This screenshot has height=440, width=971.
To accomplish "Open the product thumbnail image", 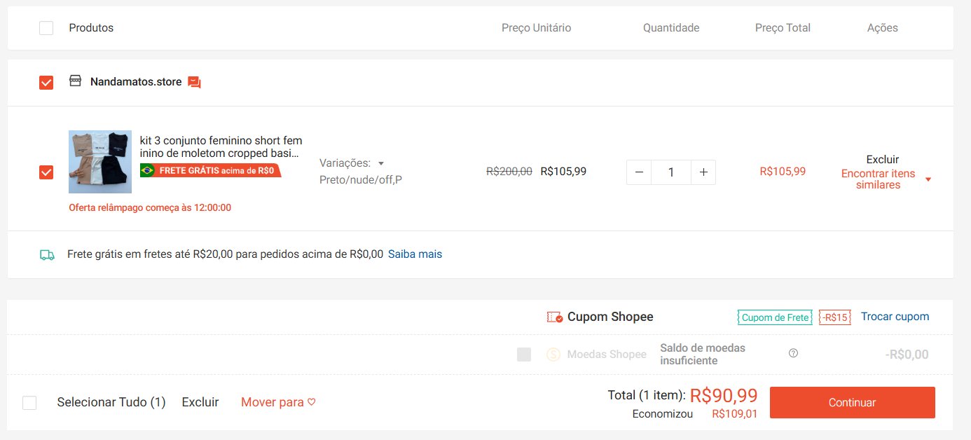I will coord(100,162).
